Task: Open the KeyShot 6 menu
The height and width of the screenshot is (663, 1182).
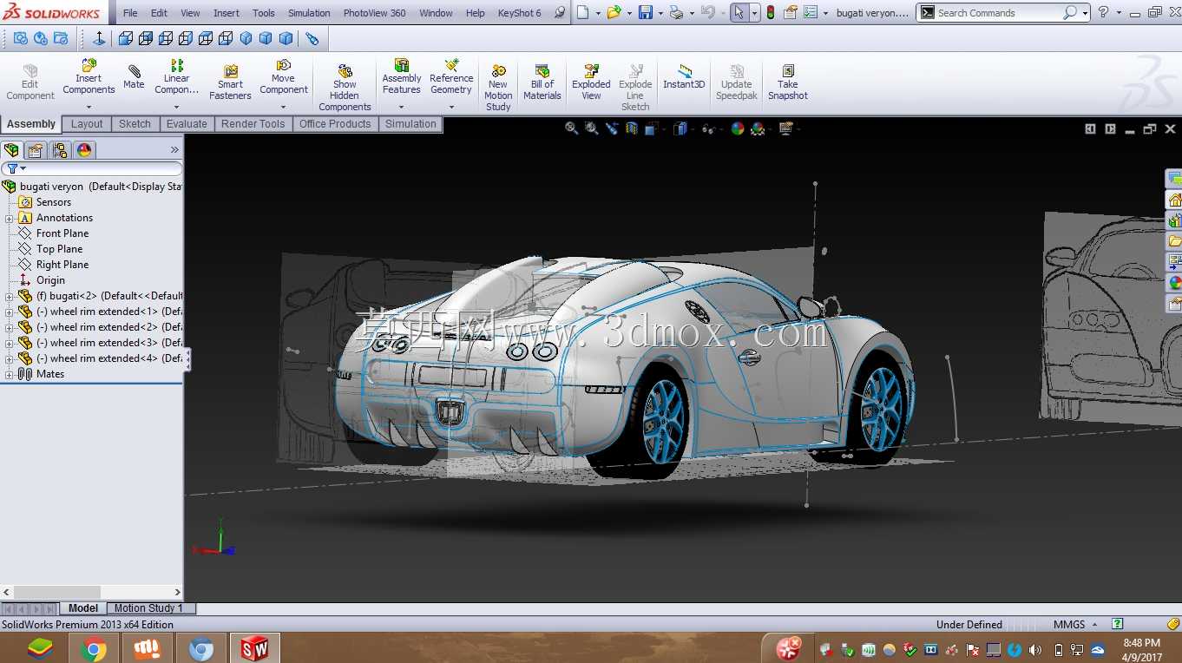Action: pos(519,13)
